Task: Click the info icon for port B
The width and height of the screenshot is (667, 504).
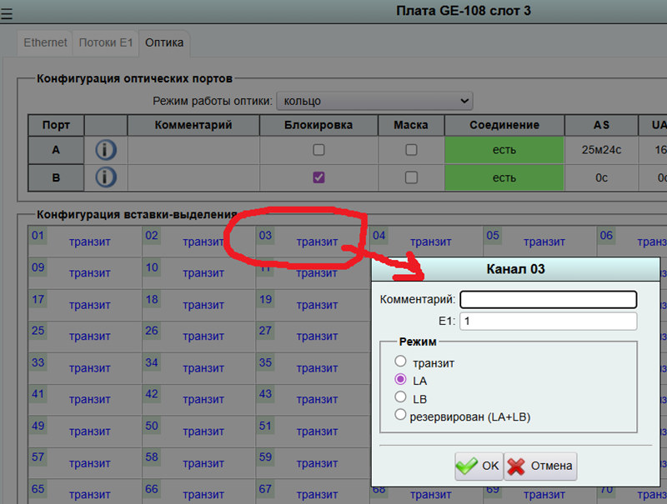Action: point(106,177)
